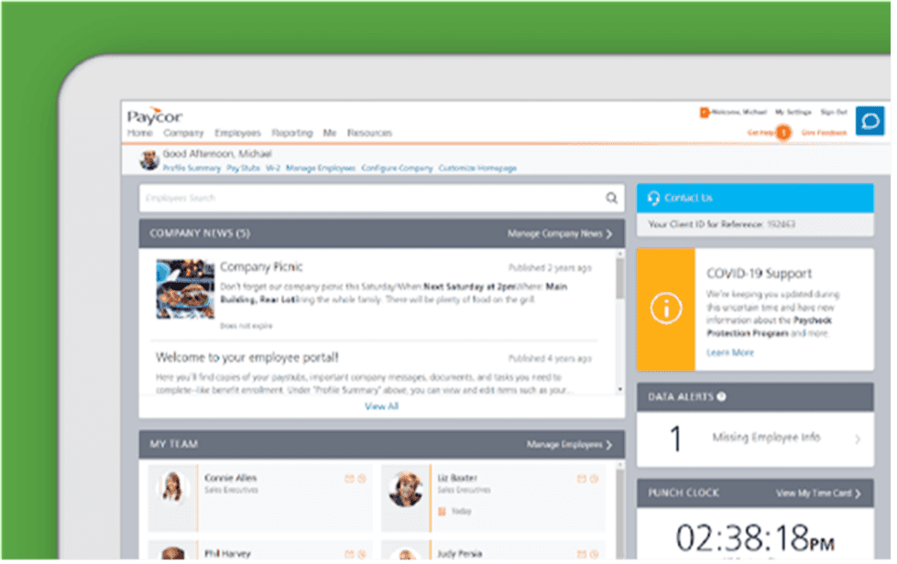Screen dimensions: 897x564
Task: Open the chat bubble icon top right
Action: (869, 119)
